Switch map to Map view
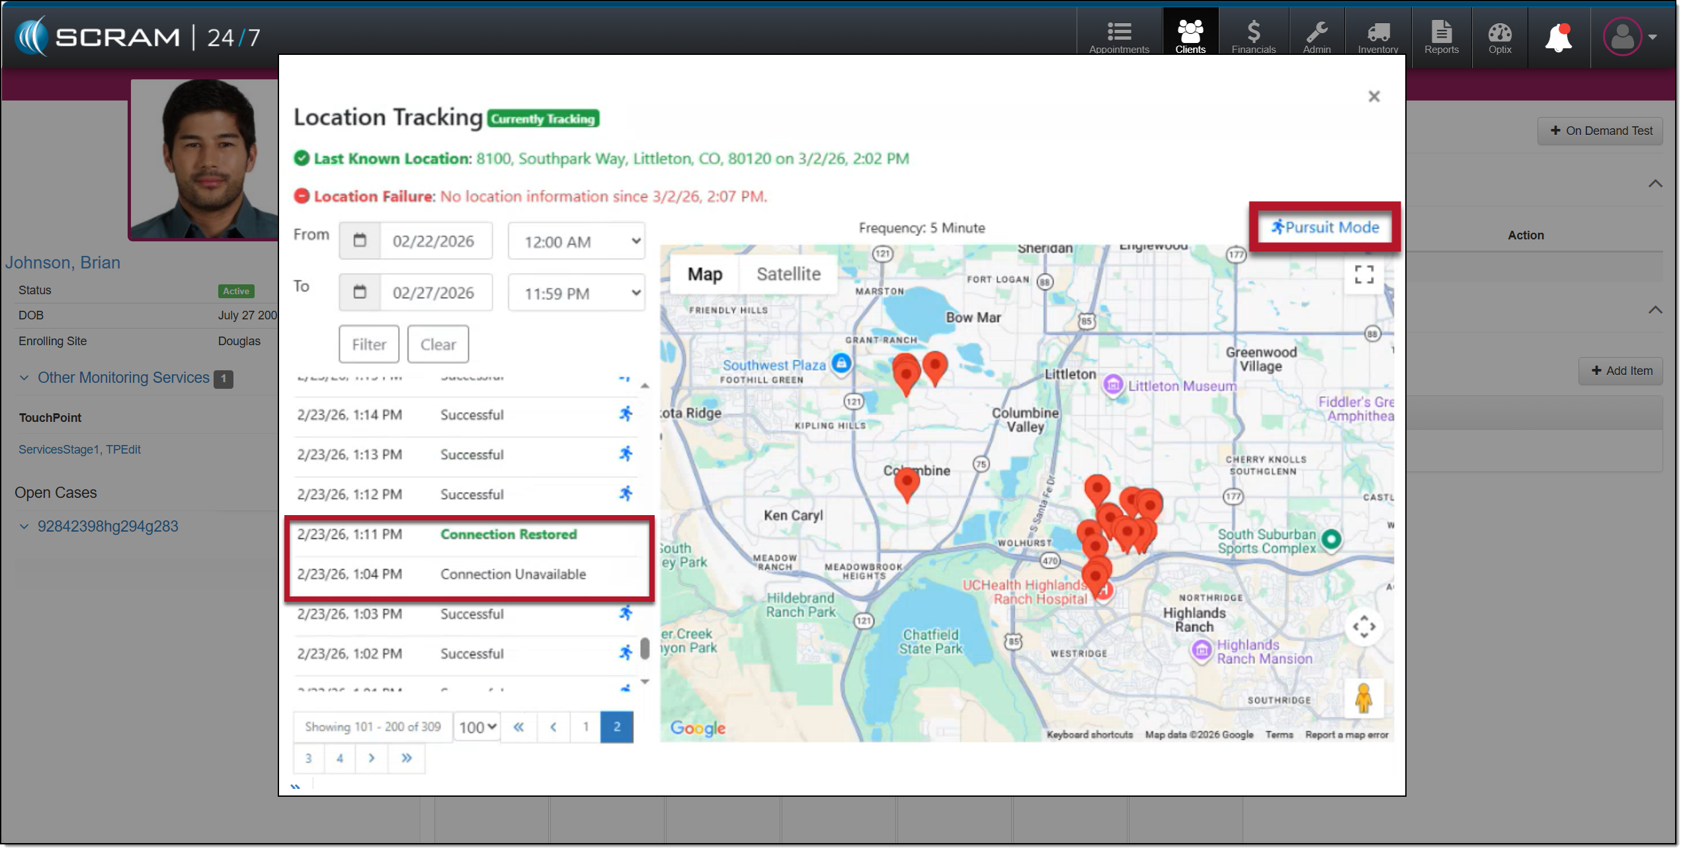Image resolution: width=1683 pixels, height=851 pixels. (706, 274)
